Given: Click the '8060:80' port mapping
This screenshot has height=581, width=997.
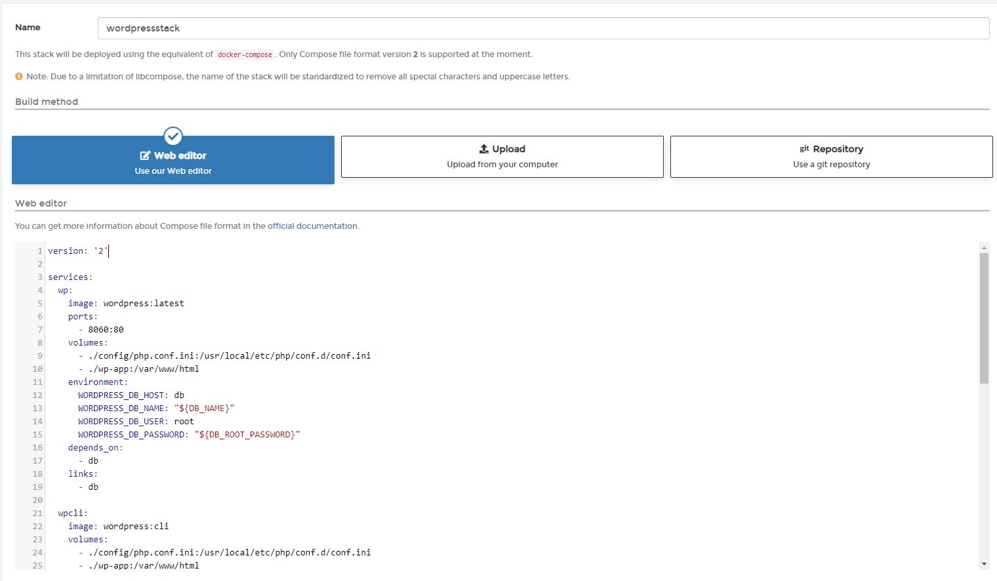Looking at the screenshot, I should pyautogui.click(x=106, y=329).
